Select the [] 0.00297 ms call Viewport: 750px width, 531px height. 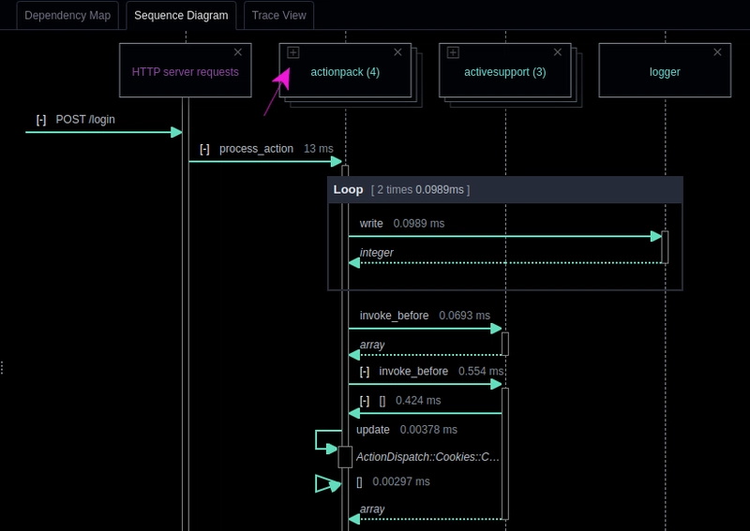point(393,481)
